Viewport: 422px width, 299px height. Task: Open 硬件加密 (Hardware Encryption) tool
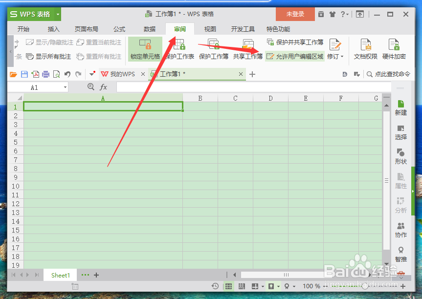(394, 49)
